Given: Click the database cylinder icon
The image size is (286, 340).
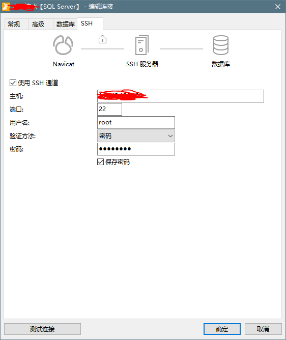Looking at the screenshot, I should (x=221, y=45).
